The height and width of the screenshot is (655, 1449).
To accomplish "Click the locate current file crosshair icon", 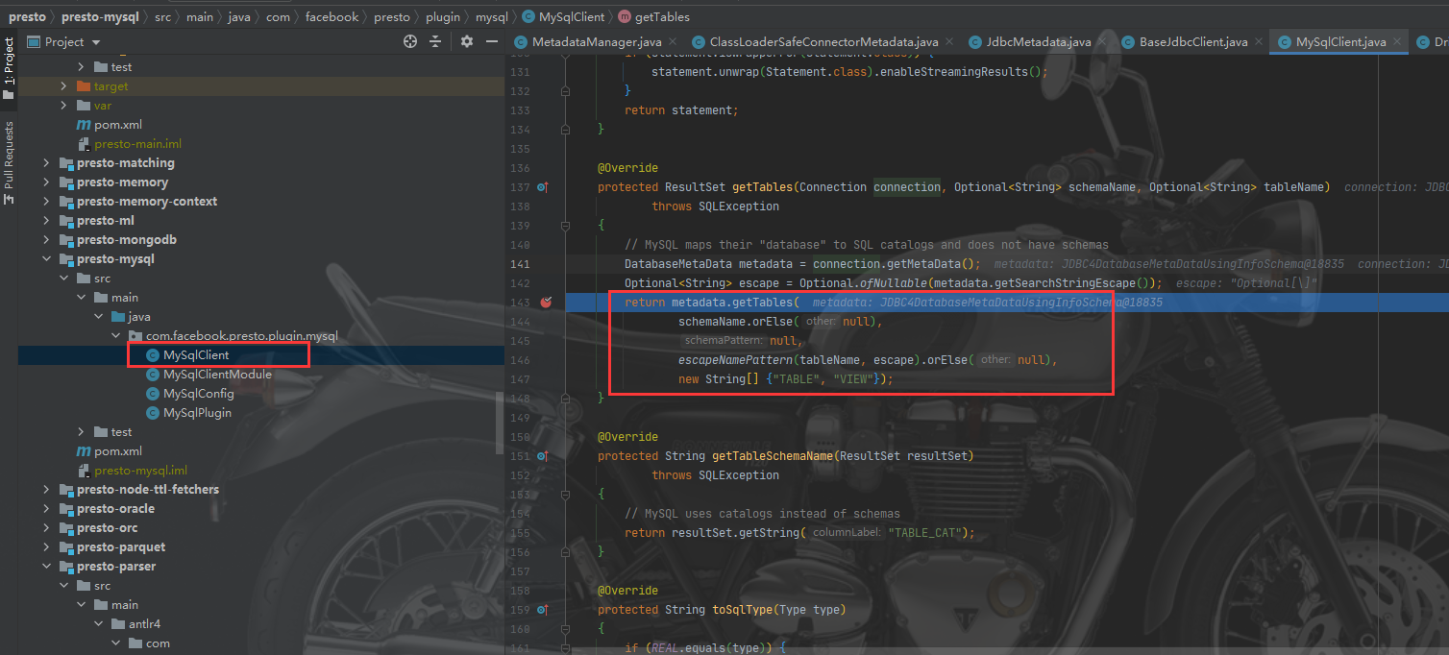I will click(x=410, y=41).
